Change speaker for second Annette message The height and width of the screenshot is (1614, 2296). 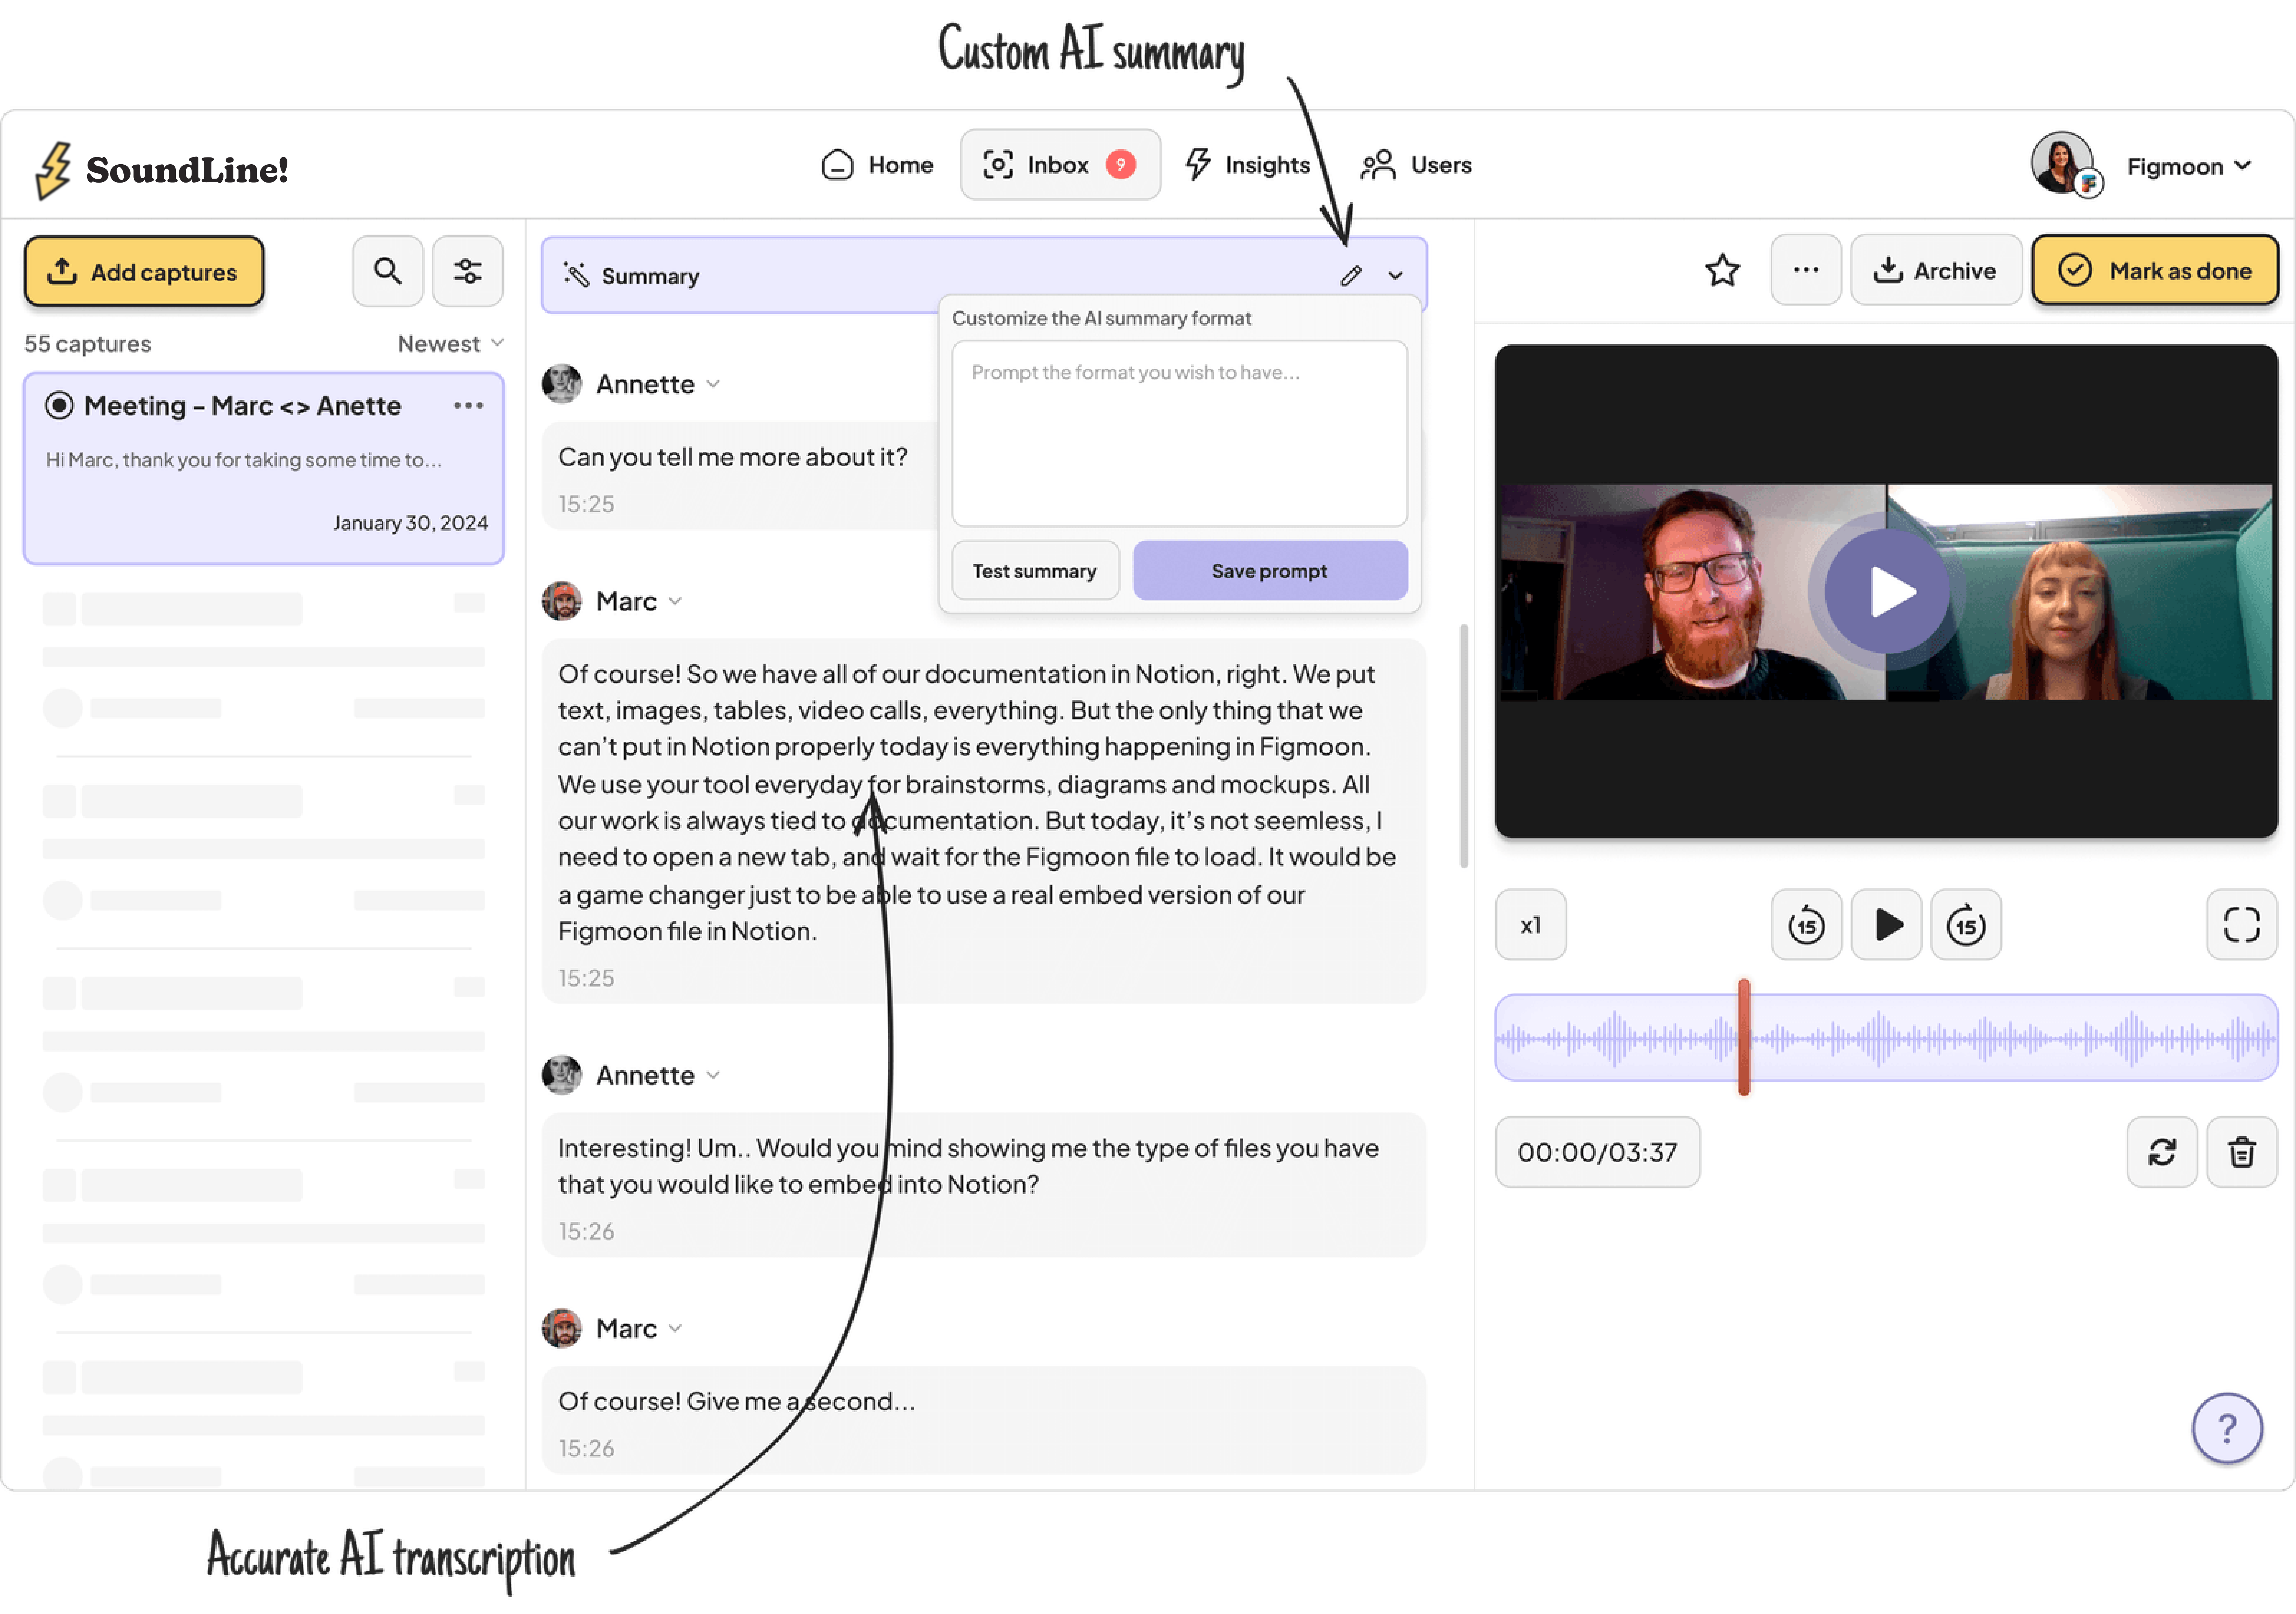[x=713, y=1075]
